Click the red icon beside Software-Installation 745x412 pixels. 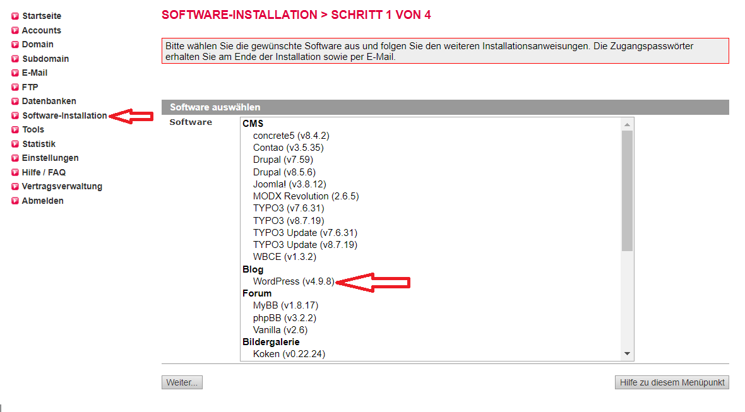click(x=15, y=116)
